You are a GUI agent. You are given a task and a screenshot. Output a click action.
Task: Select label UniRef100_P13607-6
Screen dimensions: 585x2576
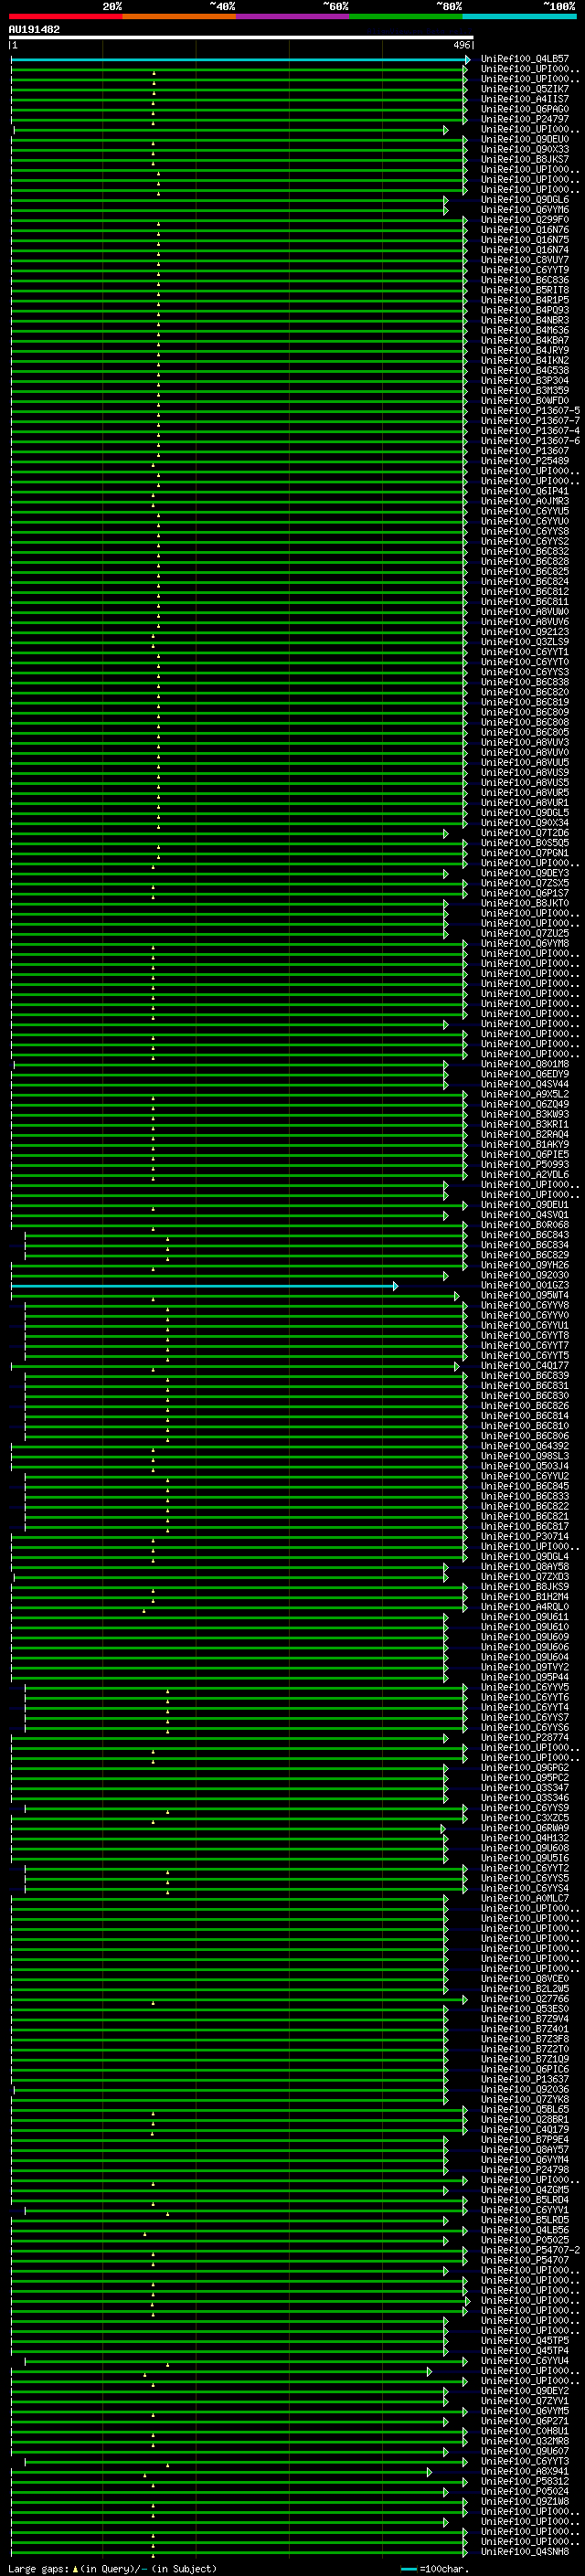tap(530, 441)
